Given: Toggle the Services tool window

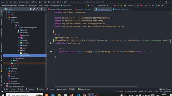Looking at the screenshot, I should click(x=40, y=89).
